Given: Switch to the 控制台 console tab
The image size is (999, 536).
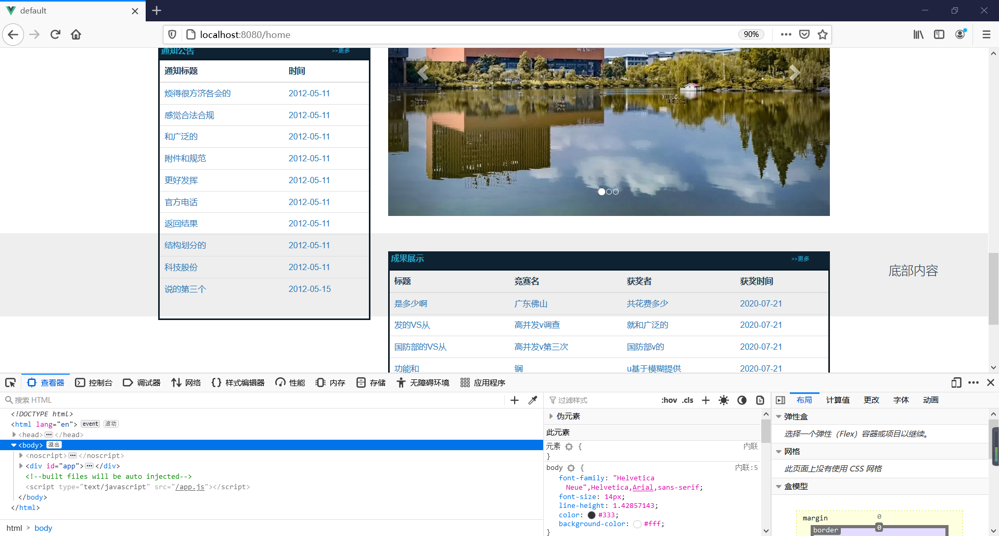Looking at the screenshot, I should (94, 382).
